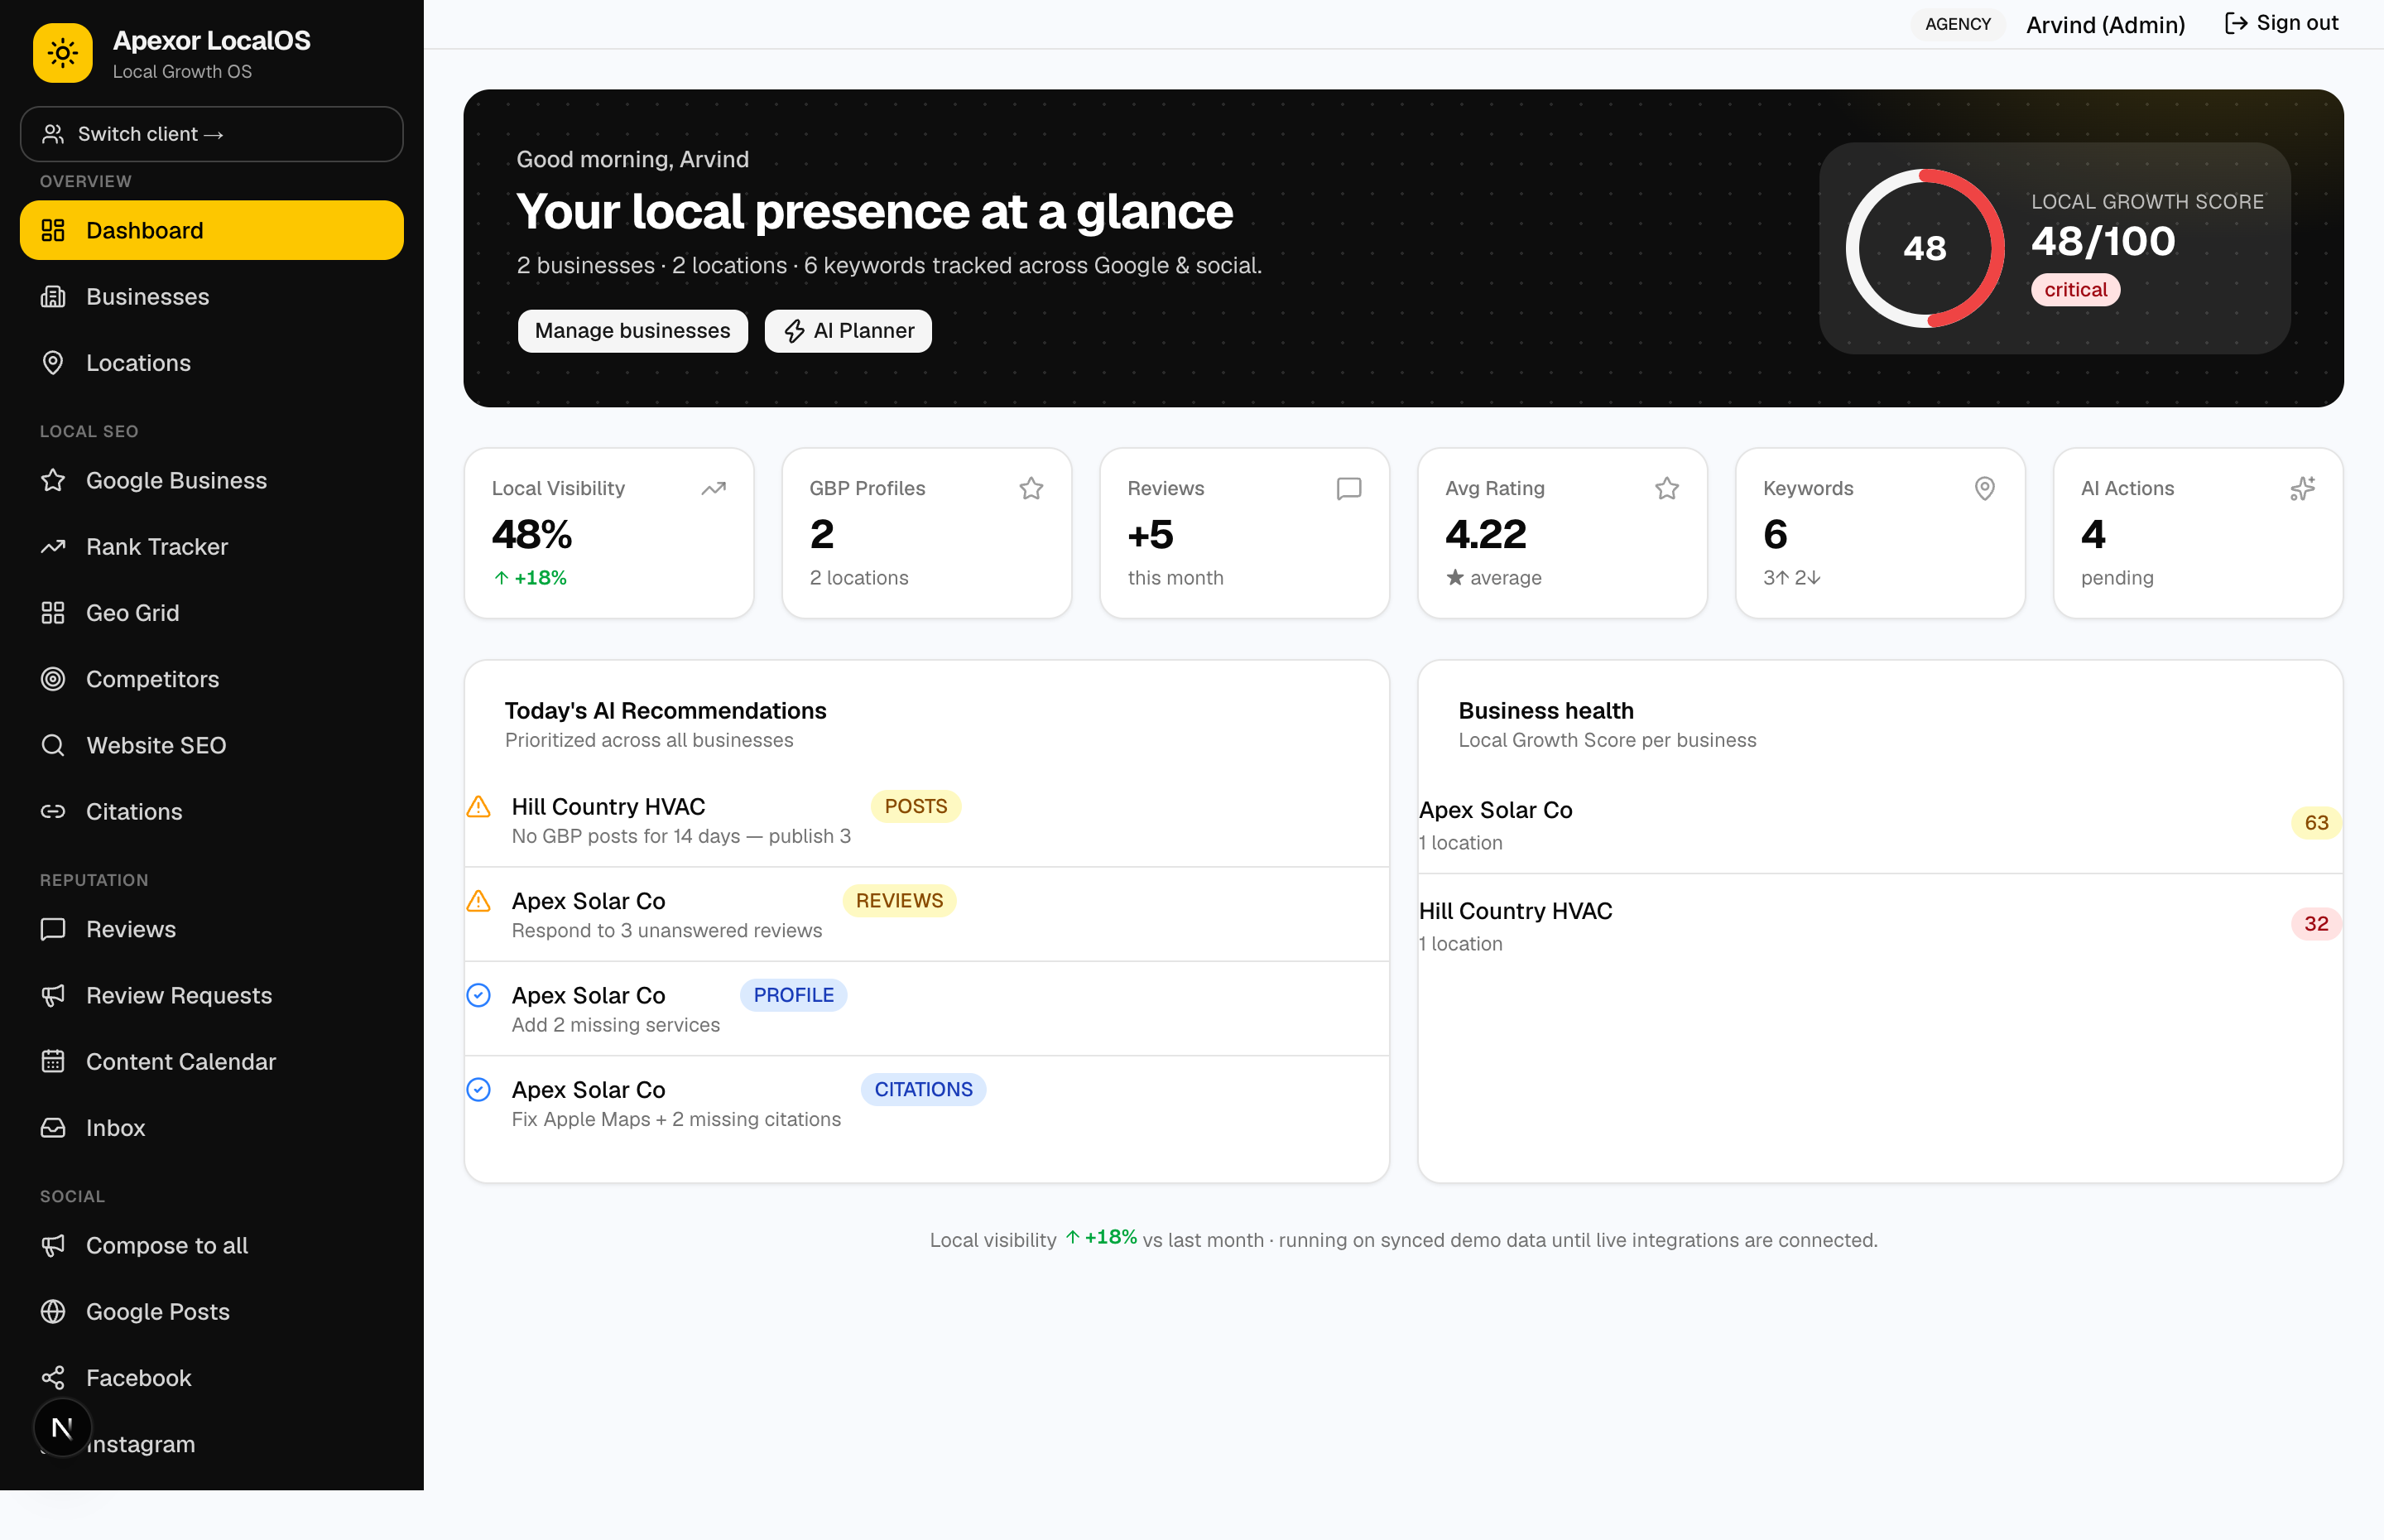This screenshot has height=1540, width=2384.
Task: Click the star icon on GBP Profiles card
Action: (1031, 488)
